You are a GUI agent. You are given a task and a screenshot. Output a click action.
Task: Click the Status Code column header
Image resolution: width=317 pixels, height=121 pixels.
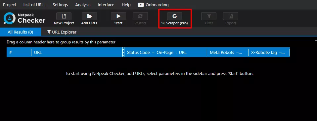pyautogui.click(x=165, y=53)
